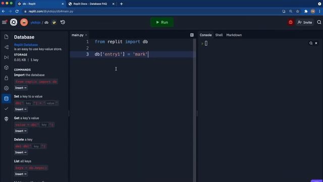Bookmark the page with star icon
323x182 pixels.
(x=297, y=11)
